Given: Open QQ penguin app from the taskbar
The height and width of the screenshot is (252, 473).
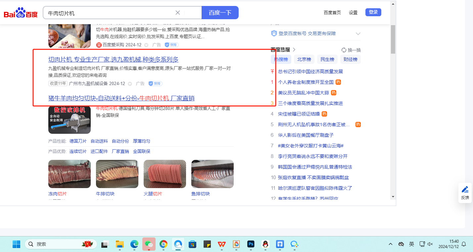Looking at the screenshot, I should pos(265,244).
